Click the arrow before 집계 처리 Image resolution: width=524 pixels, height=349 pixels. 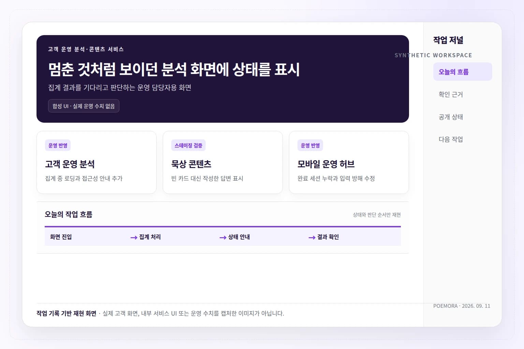134,238
